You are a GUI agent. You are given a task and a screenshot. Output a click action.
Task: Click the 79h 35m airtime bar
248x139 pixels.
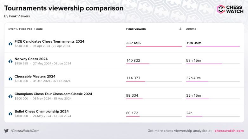tap(213, 46)
